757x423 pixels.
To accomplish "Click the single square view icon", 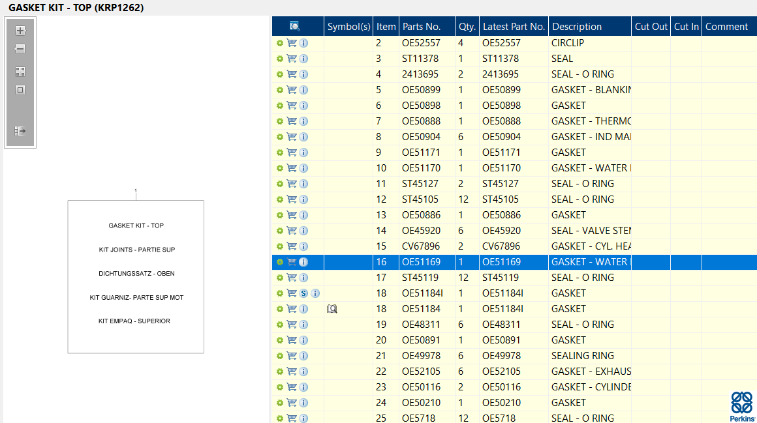I will 20,90.
